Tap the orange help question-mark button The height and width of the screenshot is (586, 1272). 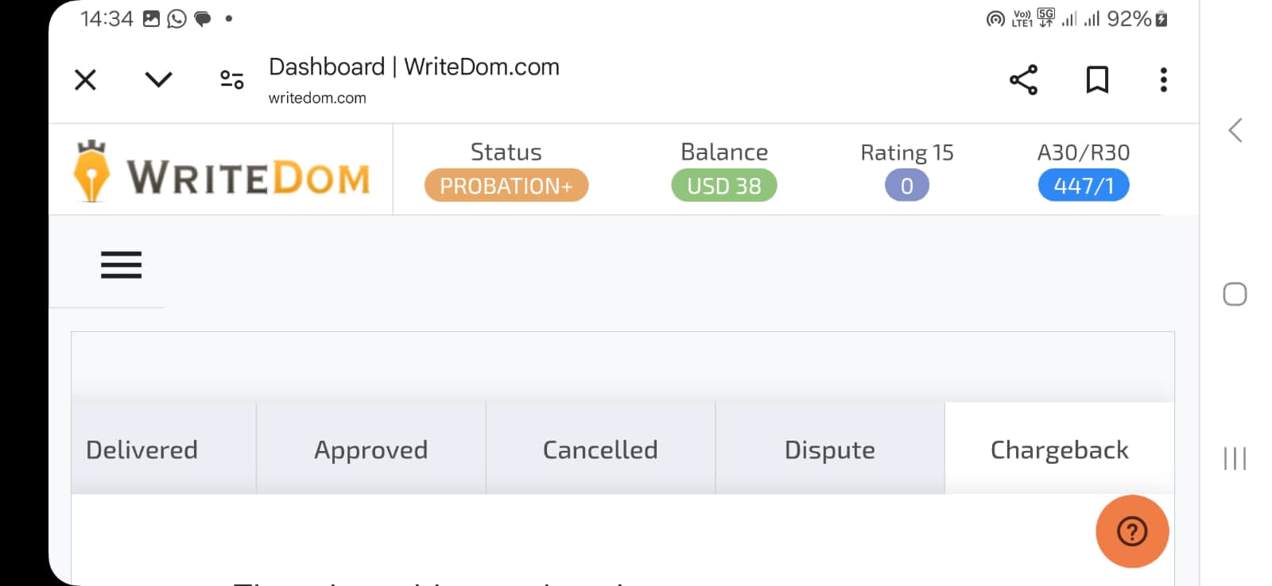[x=1132, y=531]
